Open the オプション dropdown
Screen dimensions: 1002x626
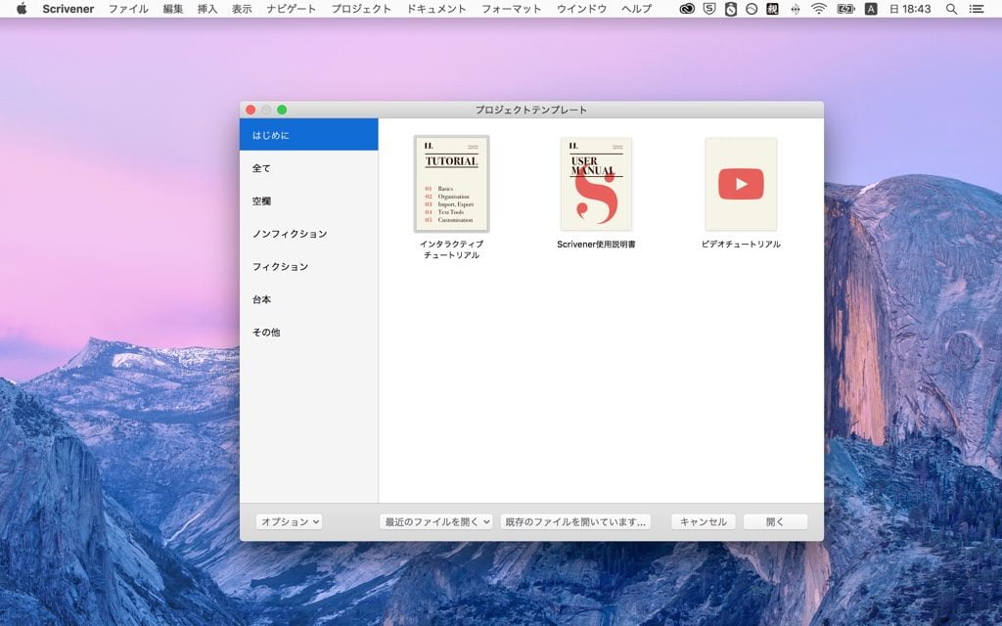pos(289,522)
